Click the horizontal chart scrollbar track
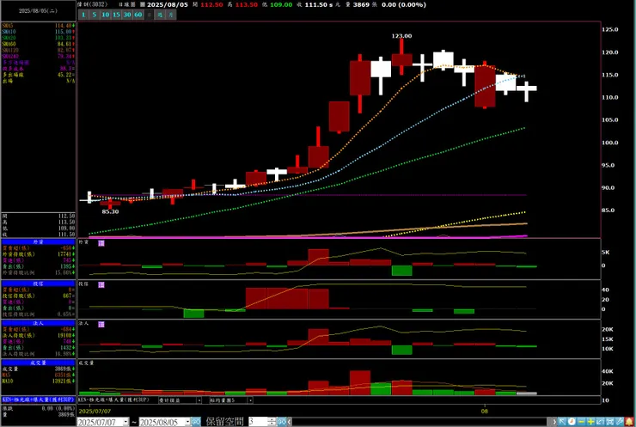The image size is (636, 427). [422, 422]
